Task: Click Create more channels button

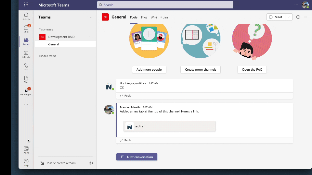Action: [x=201, y=69]
